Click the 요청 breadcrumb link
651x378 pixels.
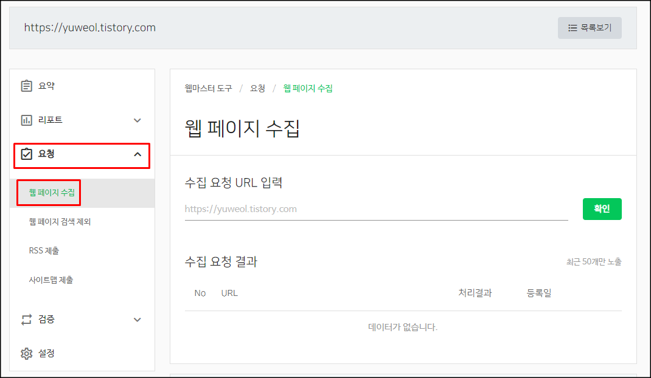click(257, 88)
